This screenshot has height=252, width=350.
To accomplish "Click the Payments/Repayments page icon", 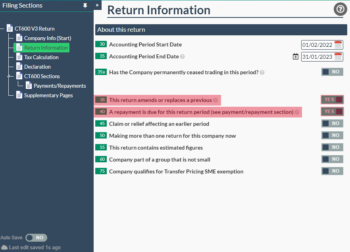I will (x=29, y=85).
